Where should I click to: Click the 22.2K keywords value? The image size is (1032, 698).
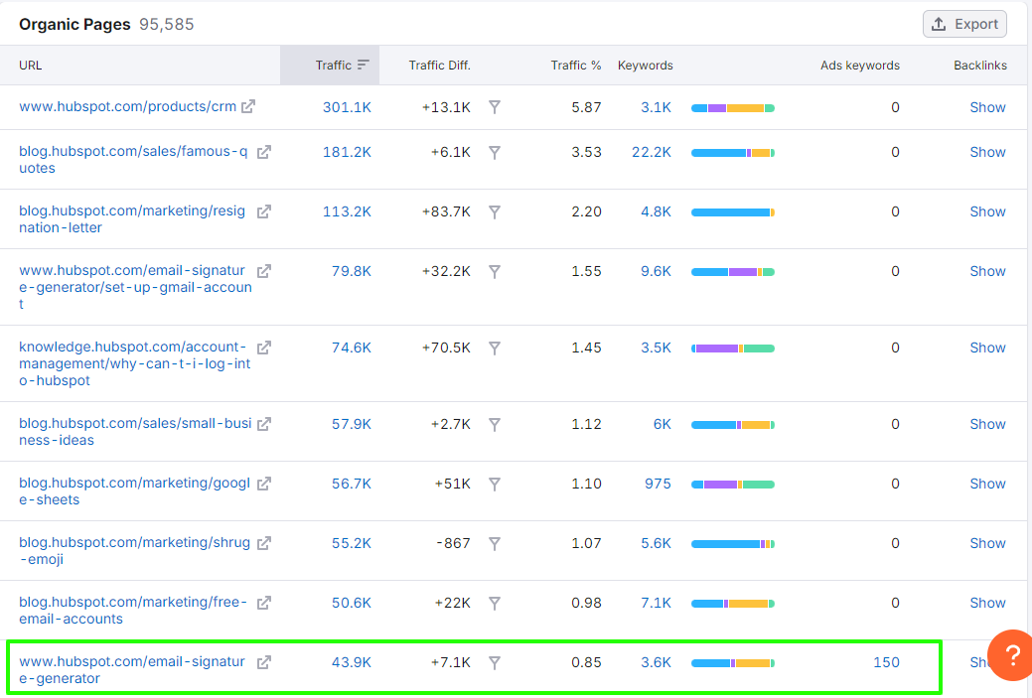[652, 152]
